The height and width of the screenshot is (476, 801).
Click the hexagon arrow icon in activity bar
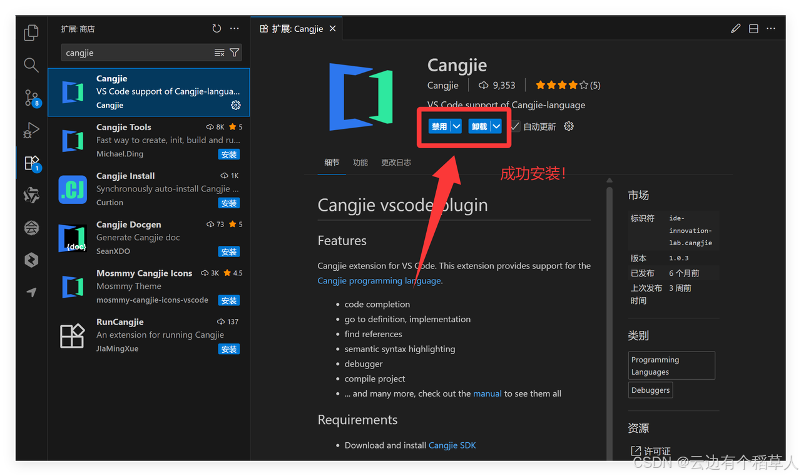pyautogui.click(x=31, y=260)
